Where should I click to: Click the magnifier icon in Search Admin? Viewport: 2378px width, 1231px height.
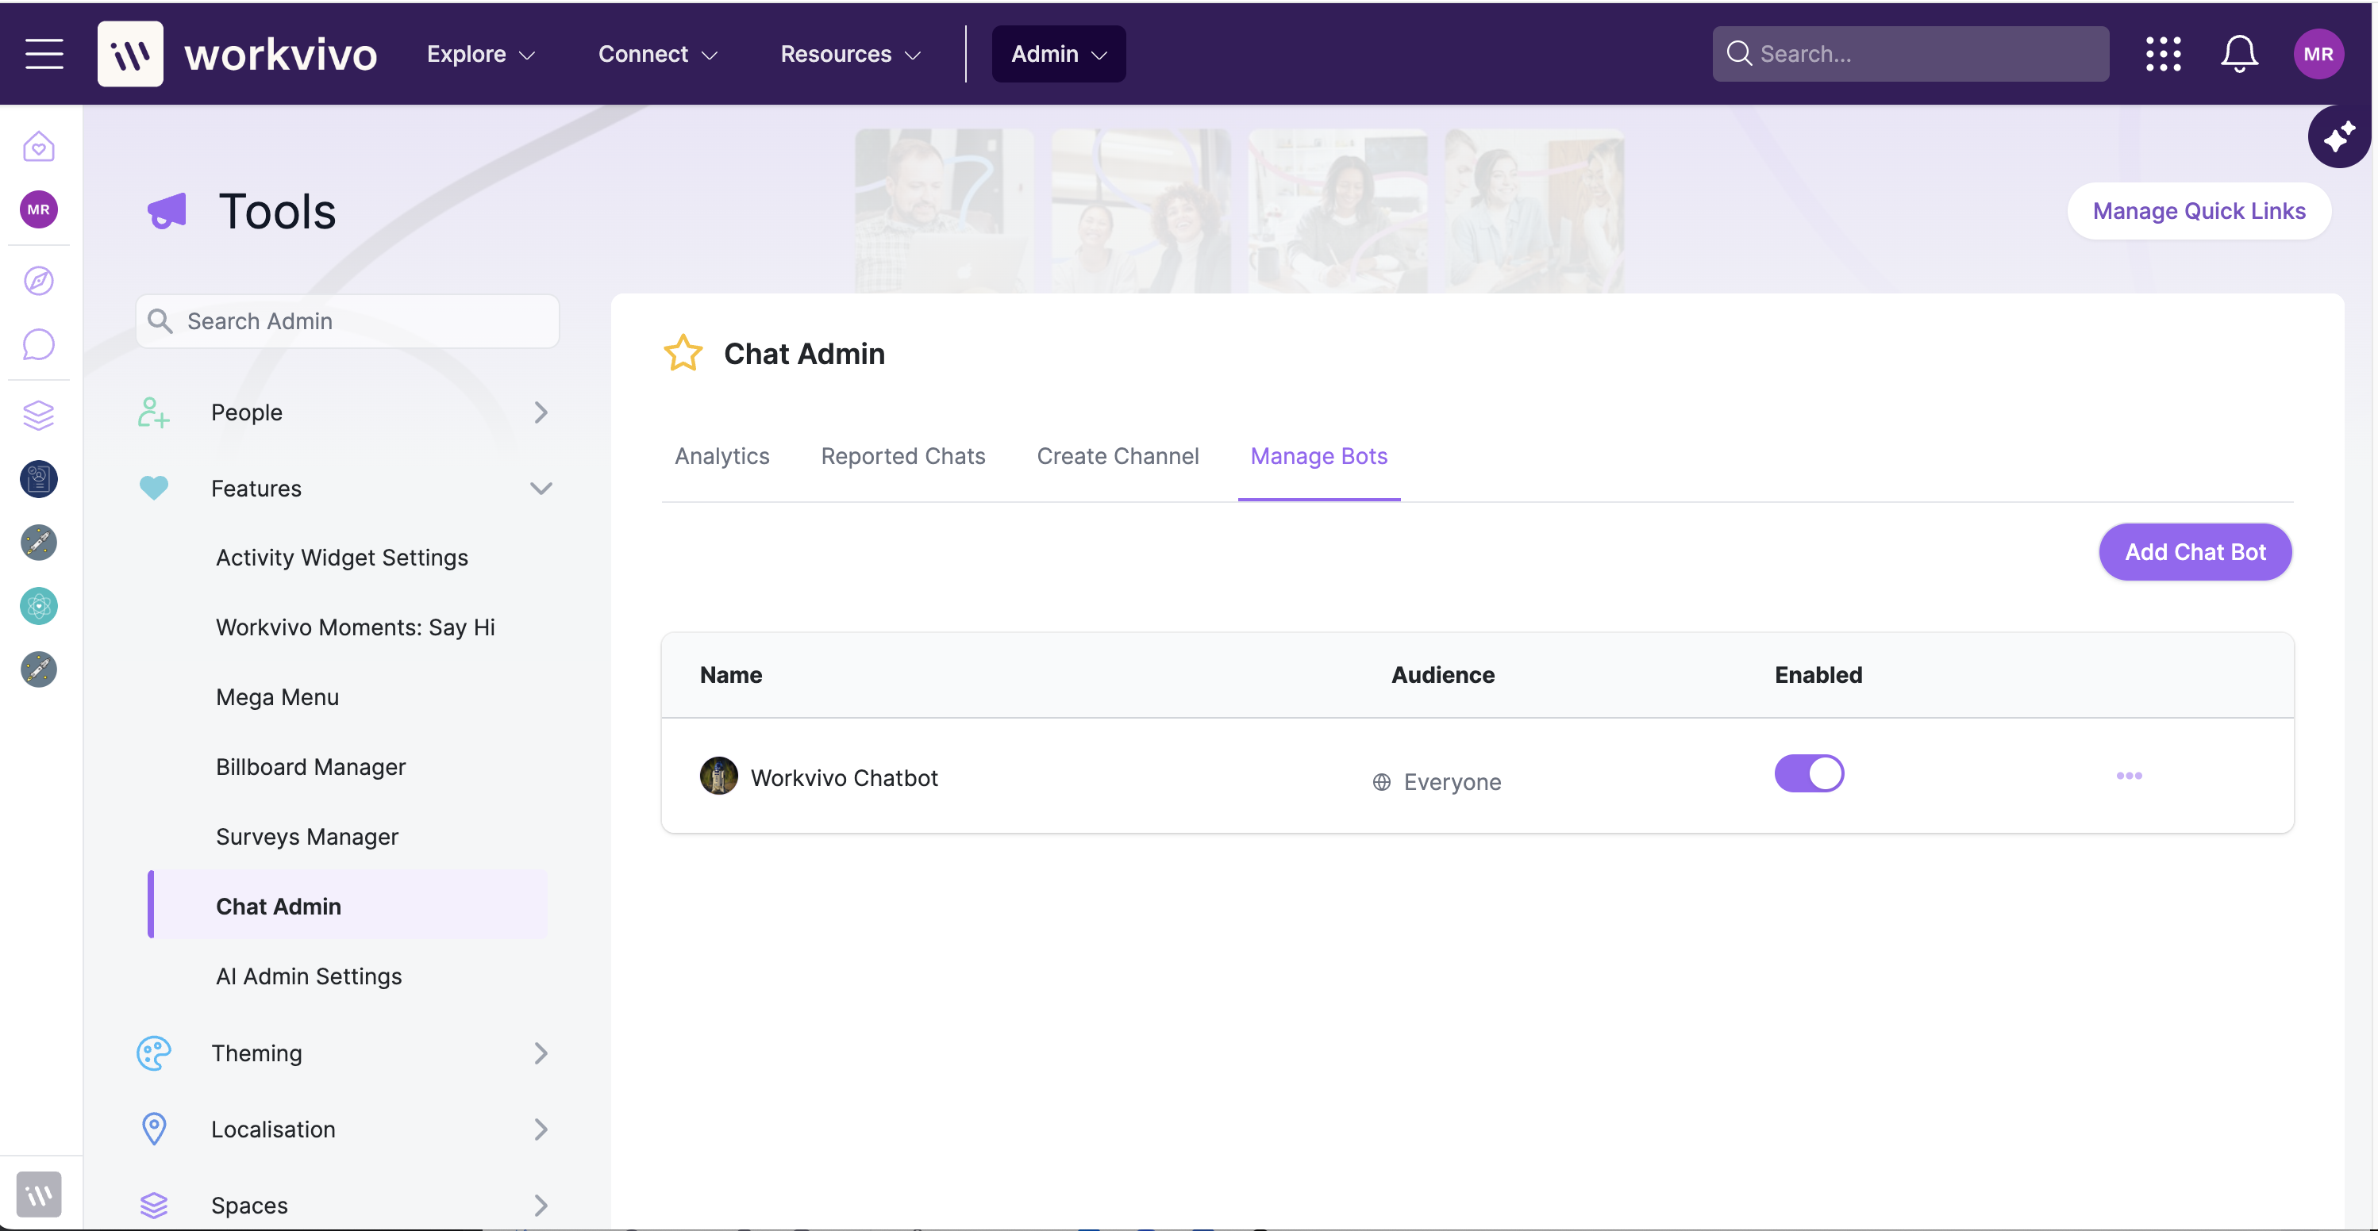click(x=160, y=320)
